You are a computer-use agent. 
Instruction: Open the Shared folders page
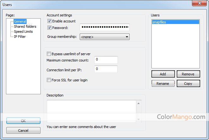(25, 26)
